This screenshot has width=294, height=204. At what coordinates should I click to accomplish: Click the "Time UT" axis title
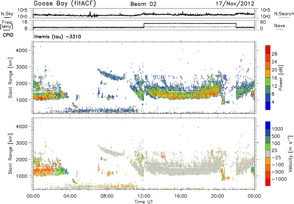pos(144,202)
